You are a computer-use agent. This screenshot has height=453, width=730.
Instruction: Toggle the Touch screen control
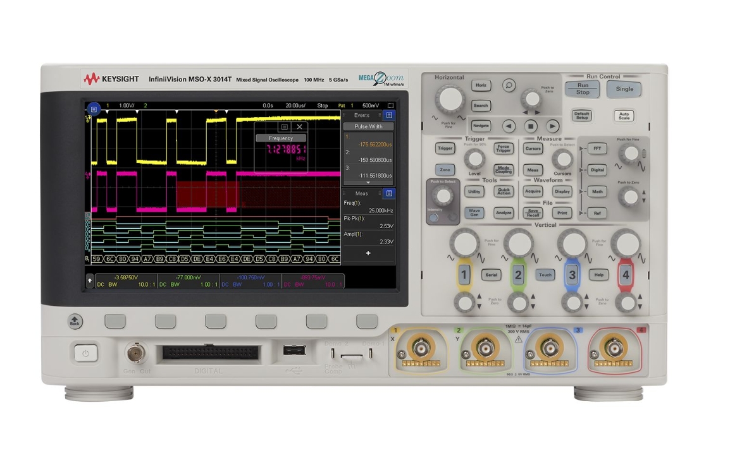(x=545, y=275)
